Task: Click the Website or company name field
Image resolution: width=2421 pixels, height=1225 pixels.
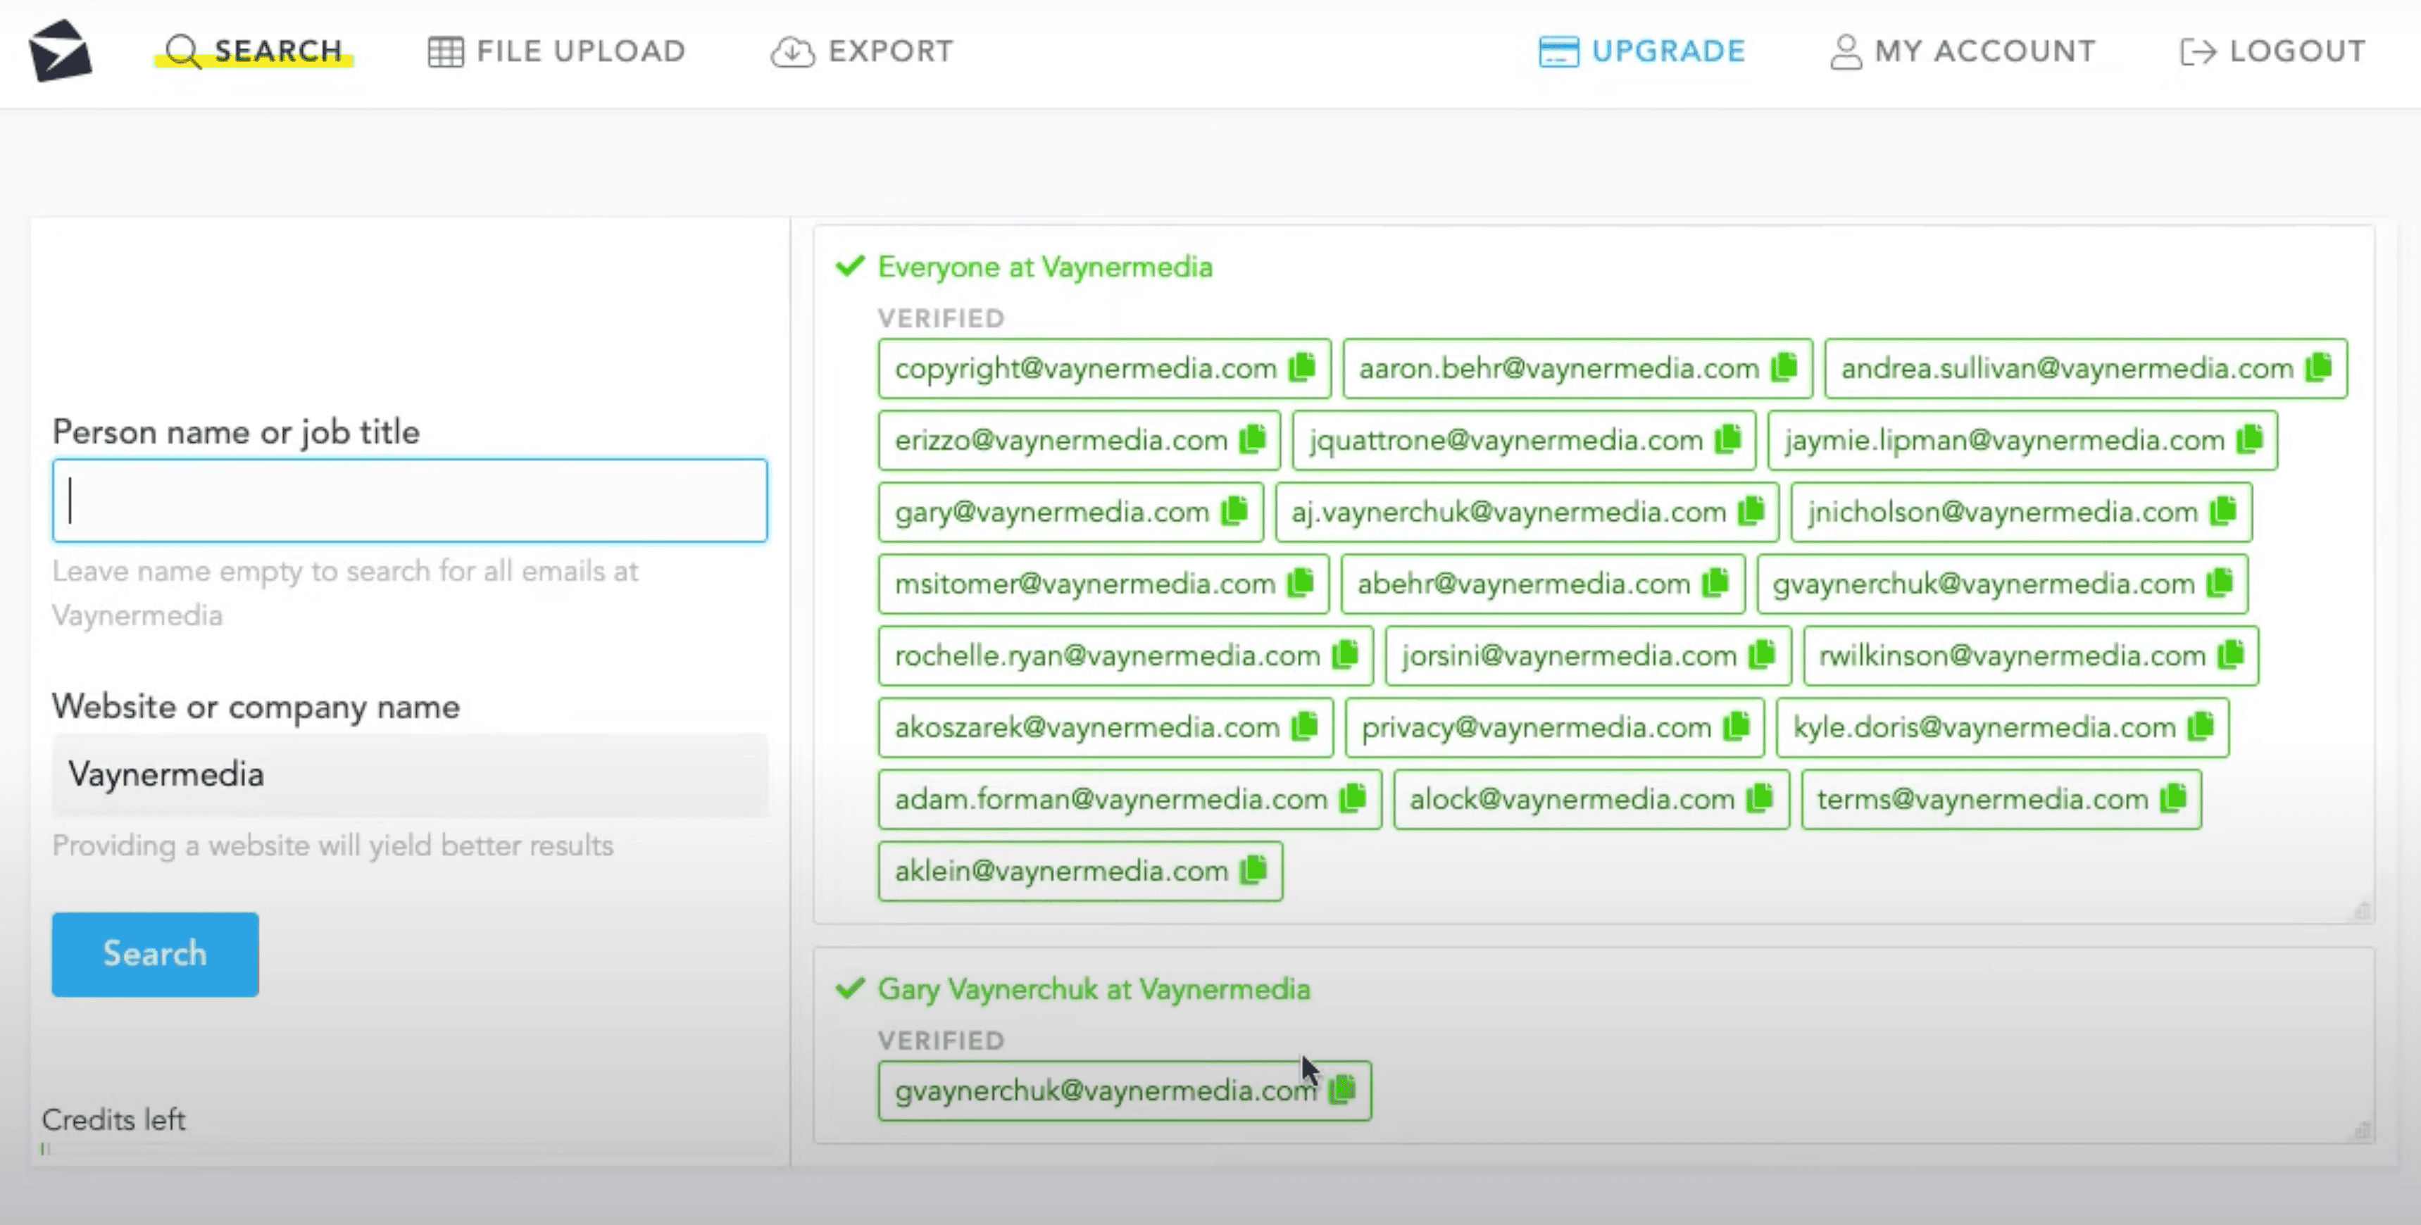Action: pyautogui.click(x=410, y=775)
